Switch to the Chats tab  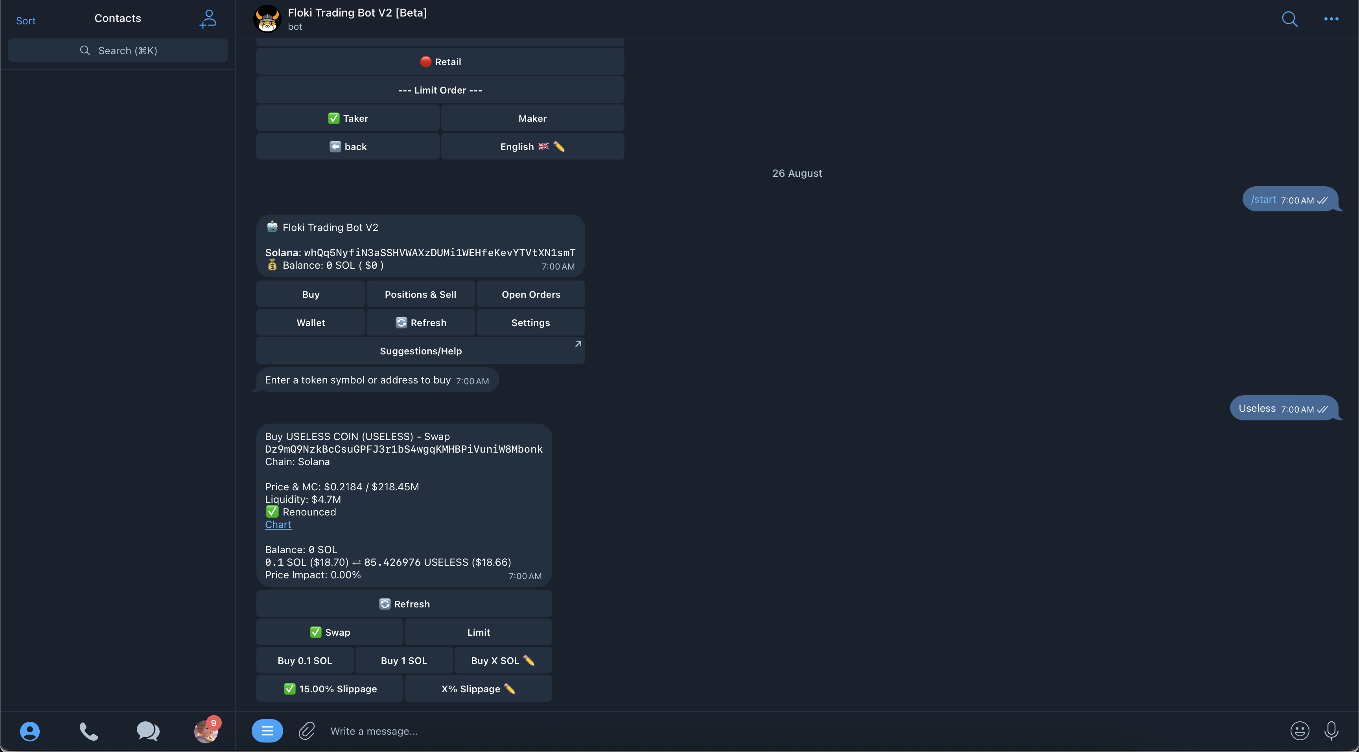[148, 731]
